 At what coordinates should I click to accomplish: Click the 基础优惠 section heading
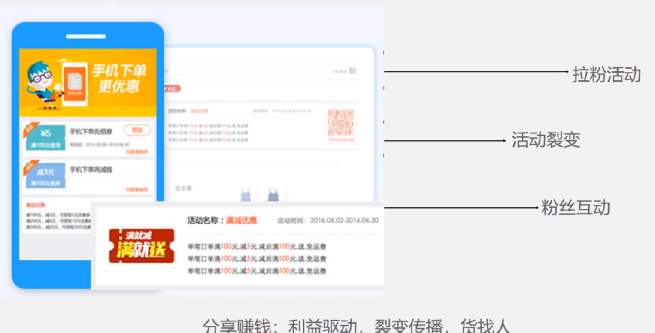(x=35, y=205)
